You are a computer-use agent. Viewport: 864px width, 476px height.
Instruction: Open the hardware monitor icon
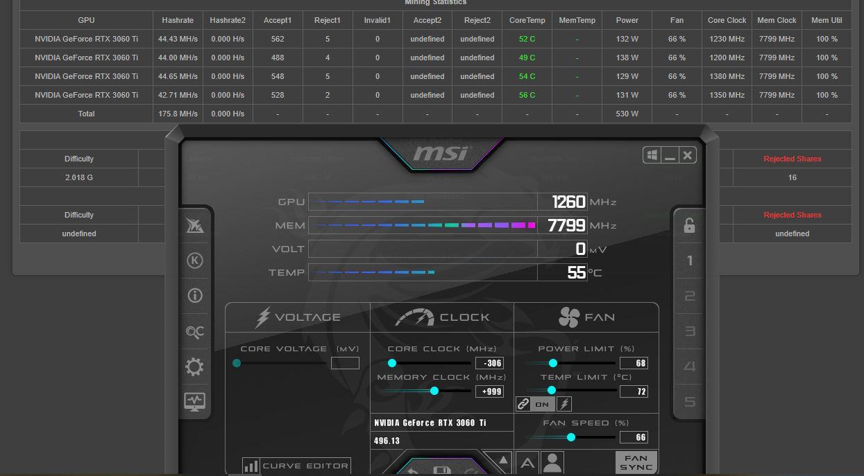pos(195,401)
